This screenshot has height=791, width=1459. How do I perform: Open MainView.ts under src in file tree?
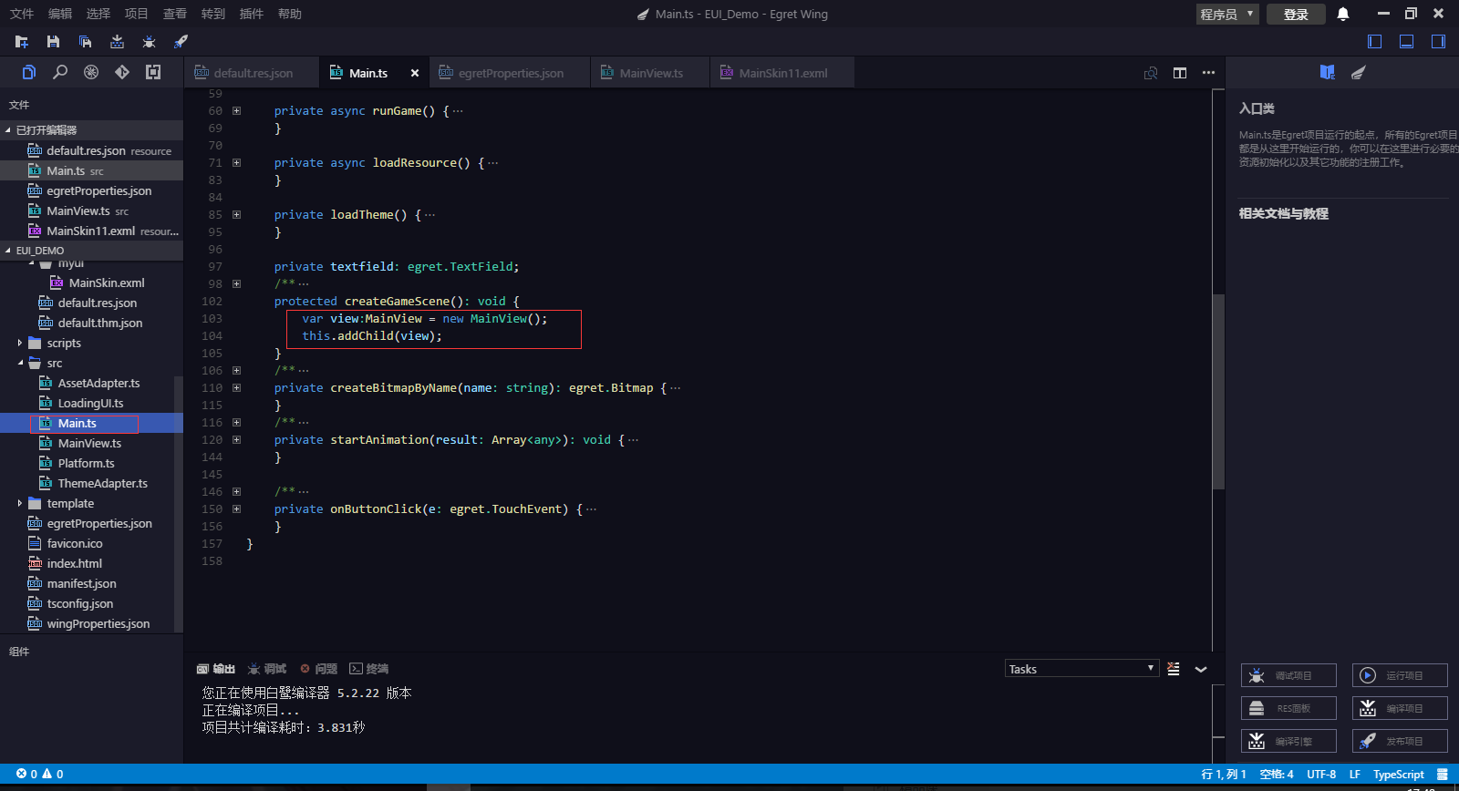pyautogui.click(x=89, y=444)
